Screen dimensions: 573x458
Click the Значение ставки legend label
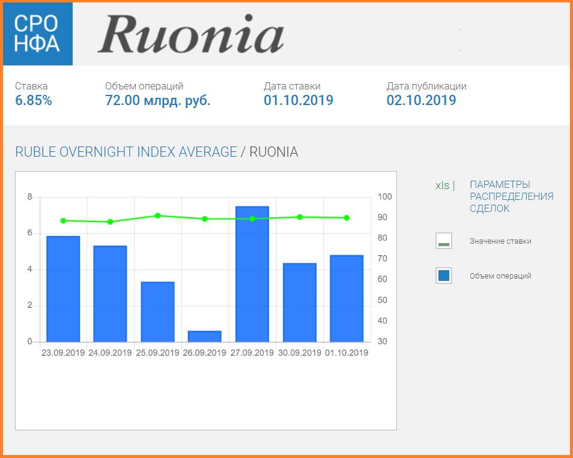500,241
